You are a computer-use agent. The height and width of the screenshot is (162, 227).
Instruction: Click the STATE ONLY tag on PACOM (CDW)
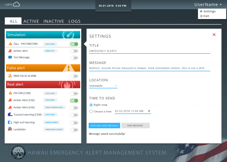50,93
